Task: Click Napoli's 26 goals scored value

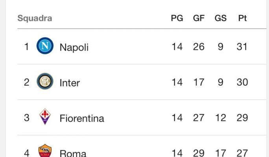Action: click(x=199, y=47)
